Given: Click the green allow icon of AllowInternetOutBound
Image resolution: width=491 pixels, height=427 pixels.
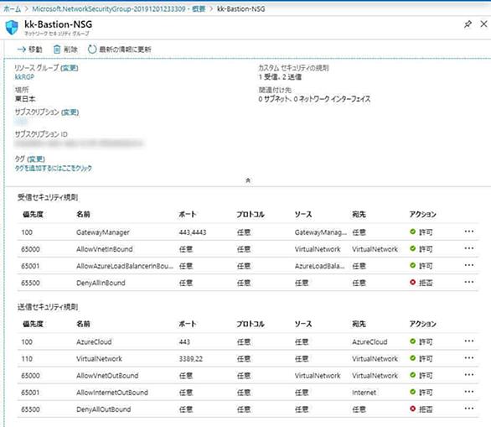Looking at the screenshot, I should [x=412, y=392].
